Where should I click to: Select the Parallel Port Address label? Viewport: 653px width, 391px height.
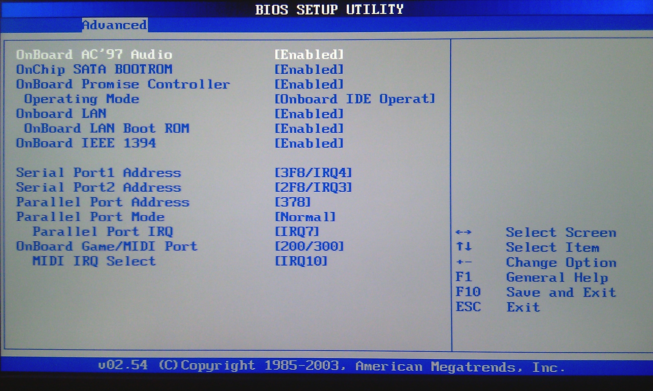103,202
